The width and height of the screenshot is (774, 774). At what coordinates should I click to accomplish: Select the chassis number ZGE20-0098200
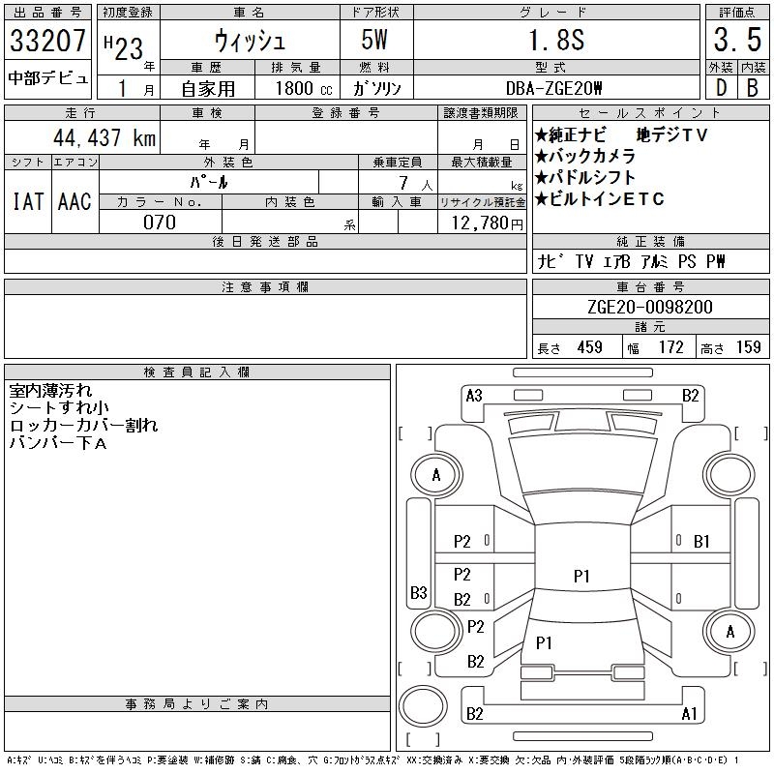click(x=650, y=308)
